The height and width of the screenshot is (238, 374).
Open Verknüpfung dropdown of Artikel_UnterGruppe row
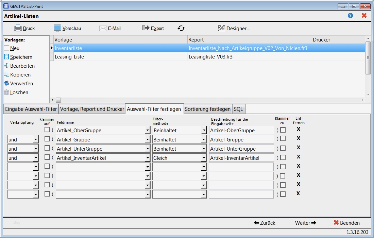[x=36, y=149]
